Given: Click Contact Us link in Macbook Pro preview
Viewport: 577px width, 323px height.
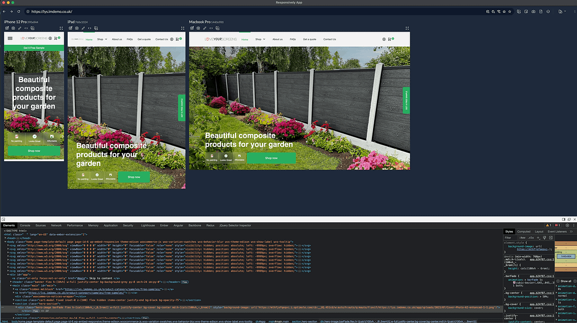Looking at the screenshot, I should point(329,39).
